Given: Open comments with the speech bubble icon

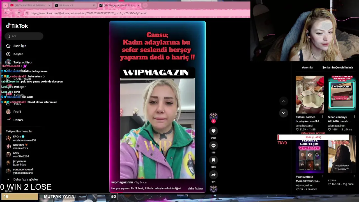Looking at the screenshot, I should [x=213, y=145].
